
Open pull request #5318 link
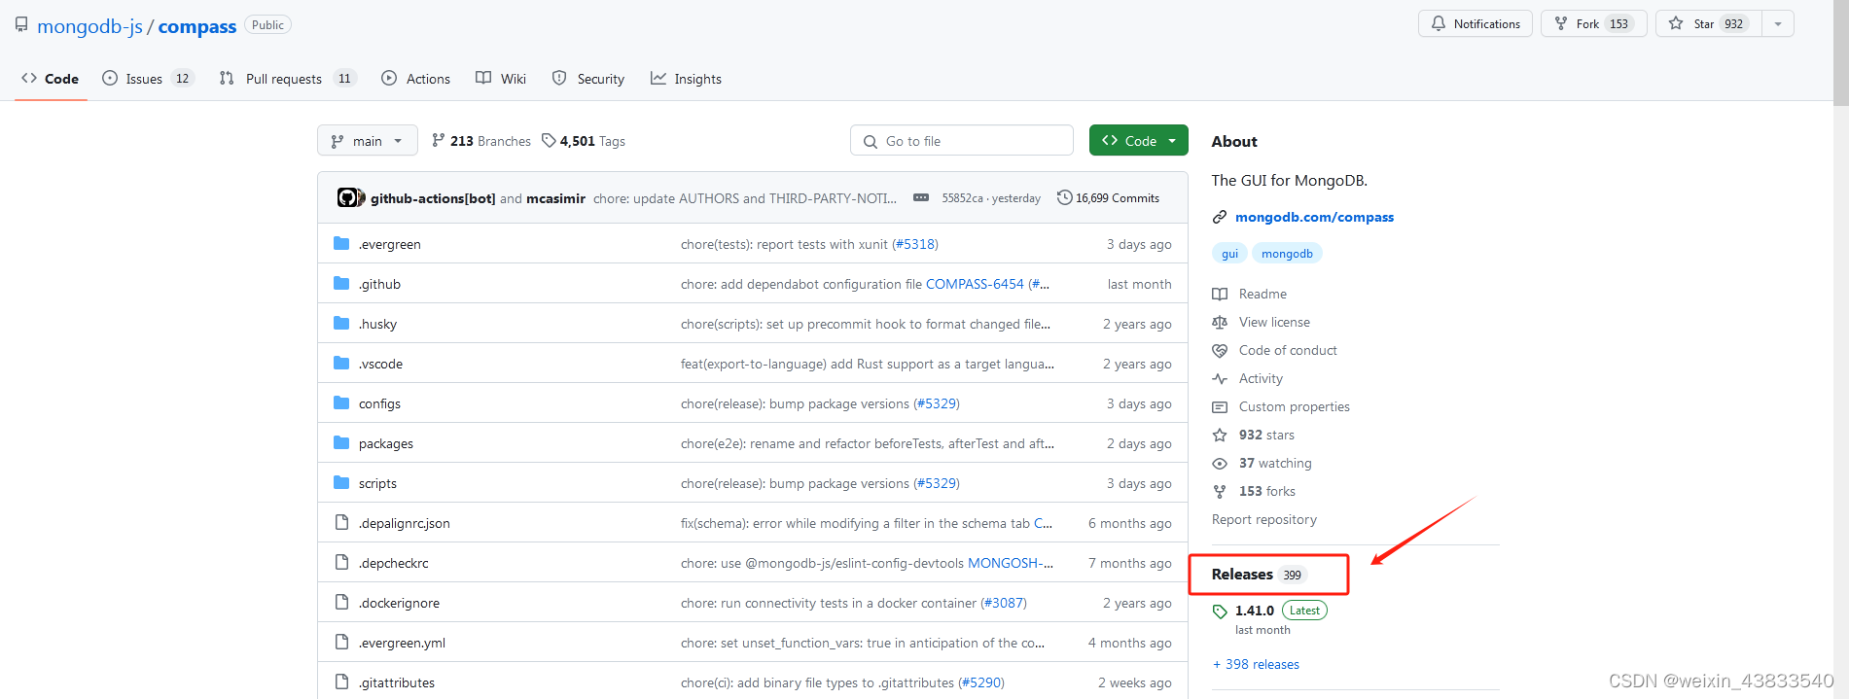tap(914, 244)
